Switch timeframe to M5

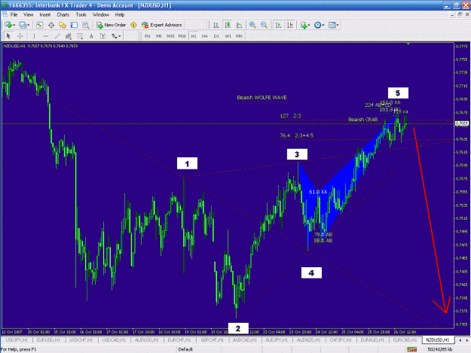159,36
